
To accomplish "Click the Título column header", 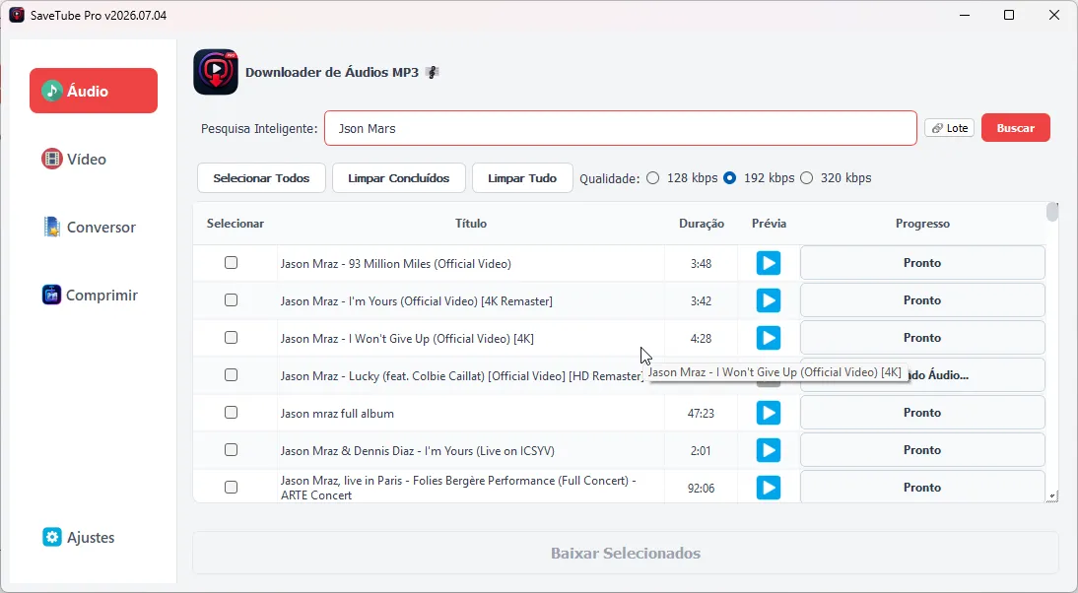I will tap(471, 224).
